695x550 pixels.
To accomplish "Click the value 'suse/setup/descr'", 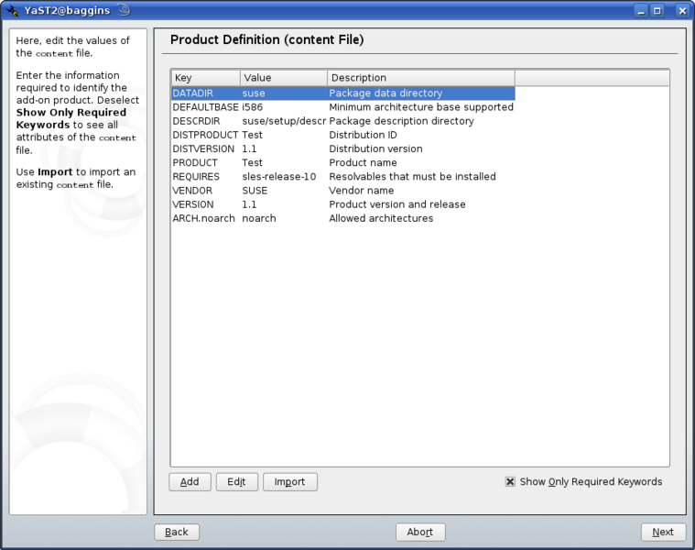I will [x=284, y=121].
